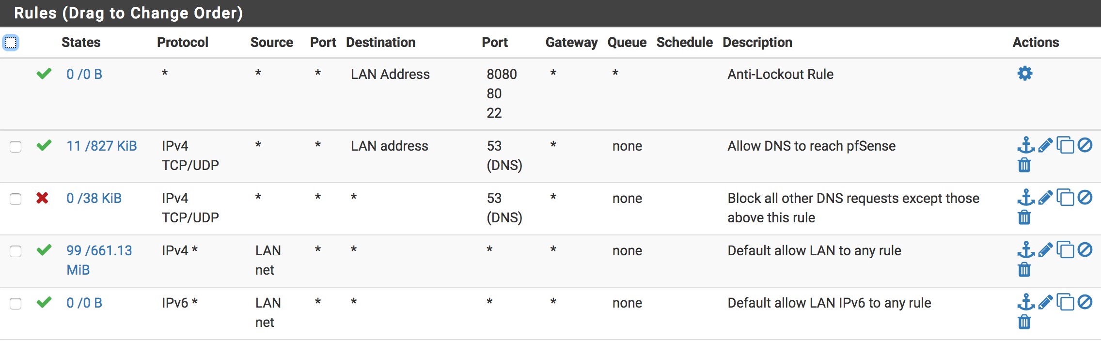Viewport: 1101px width, 341px height.
Task: Open states link 99 /661.13 MiB
Action: 99,260
